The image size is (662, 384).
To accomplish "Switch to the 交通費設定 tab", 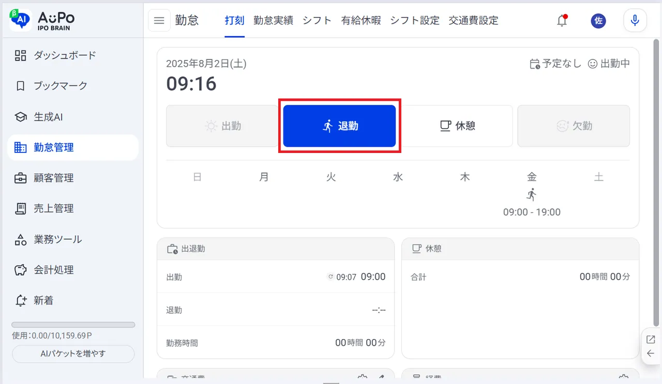I will pyautogui.click(x=474, y=21).
